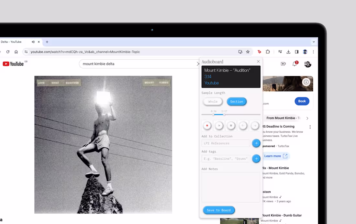Viewport: 356px width, 224px height.
Task: Open the Poison video by Mount Kimbie
Action: [x=267, y=192]
